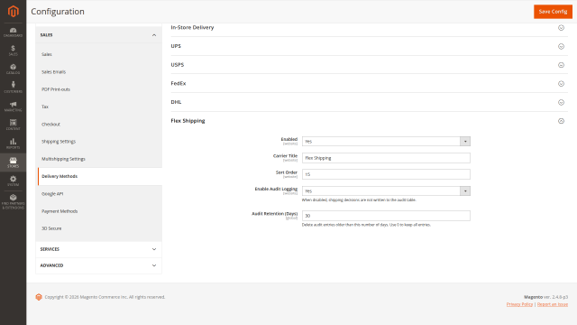Open Find Partners & Extensions icon
This screenshot has height=325, width=577.
pos(14,202)
